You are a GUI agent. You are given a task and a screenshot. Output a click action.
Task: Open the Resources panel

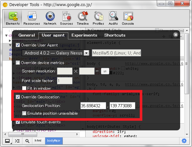[x=32, y=19]
